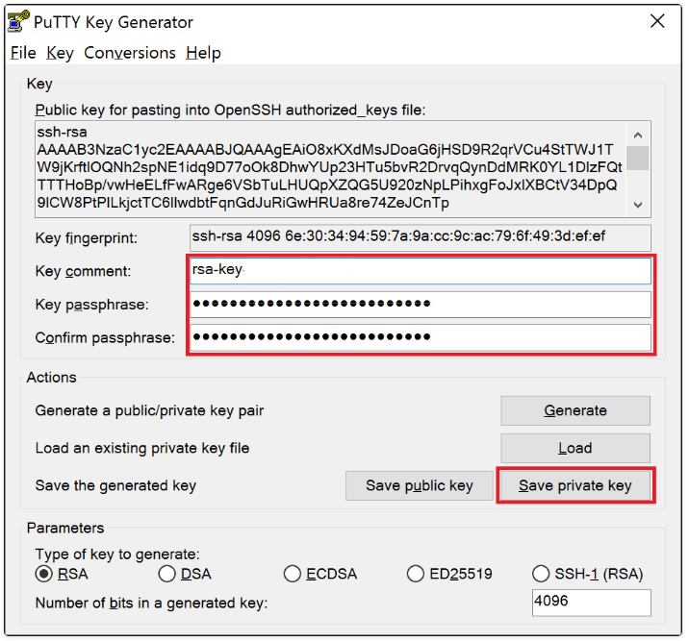This screenshot has width=689, height=641.
Task: Open the File menu
Action: coord(23,53)
